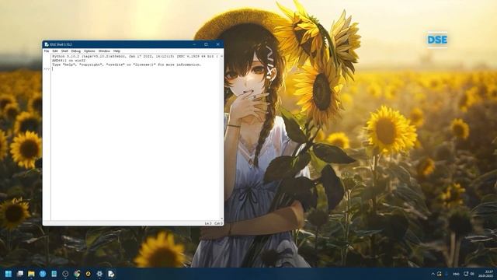The height and width of the screenshot is (280, 497).
Task: Click the ENG language indicator in the taskbar
Action: point(456,274)
